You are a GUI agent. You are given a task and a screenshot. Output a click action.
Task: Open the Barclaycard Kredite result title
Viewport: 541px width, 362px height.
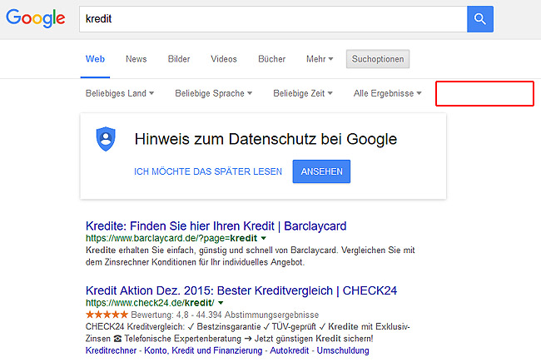[216, 226]
